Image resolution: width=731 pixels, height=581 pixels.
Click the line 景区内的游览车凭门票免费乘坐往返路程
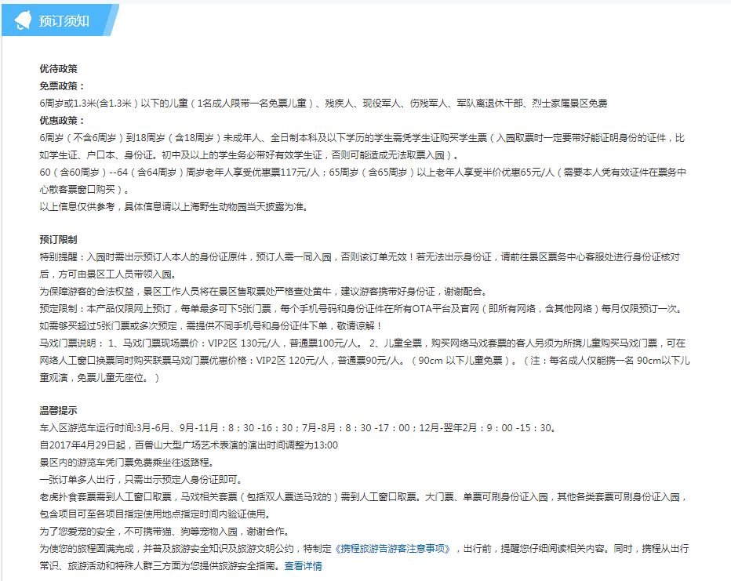pos(127,462)
